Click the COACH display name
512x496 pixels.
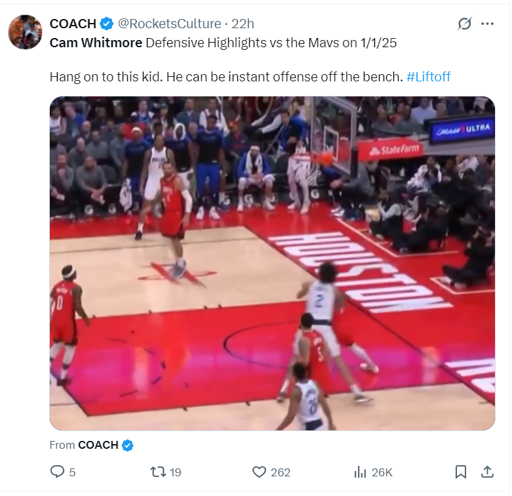coord(73,24)
